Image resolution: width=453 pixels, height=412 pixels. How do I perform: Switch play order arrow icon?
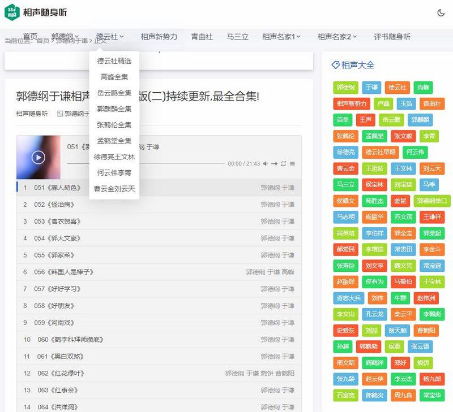coord(274,164)
